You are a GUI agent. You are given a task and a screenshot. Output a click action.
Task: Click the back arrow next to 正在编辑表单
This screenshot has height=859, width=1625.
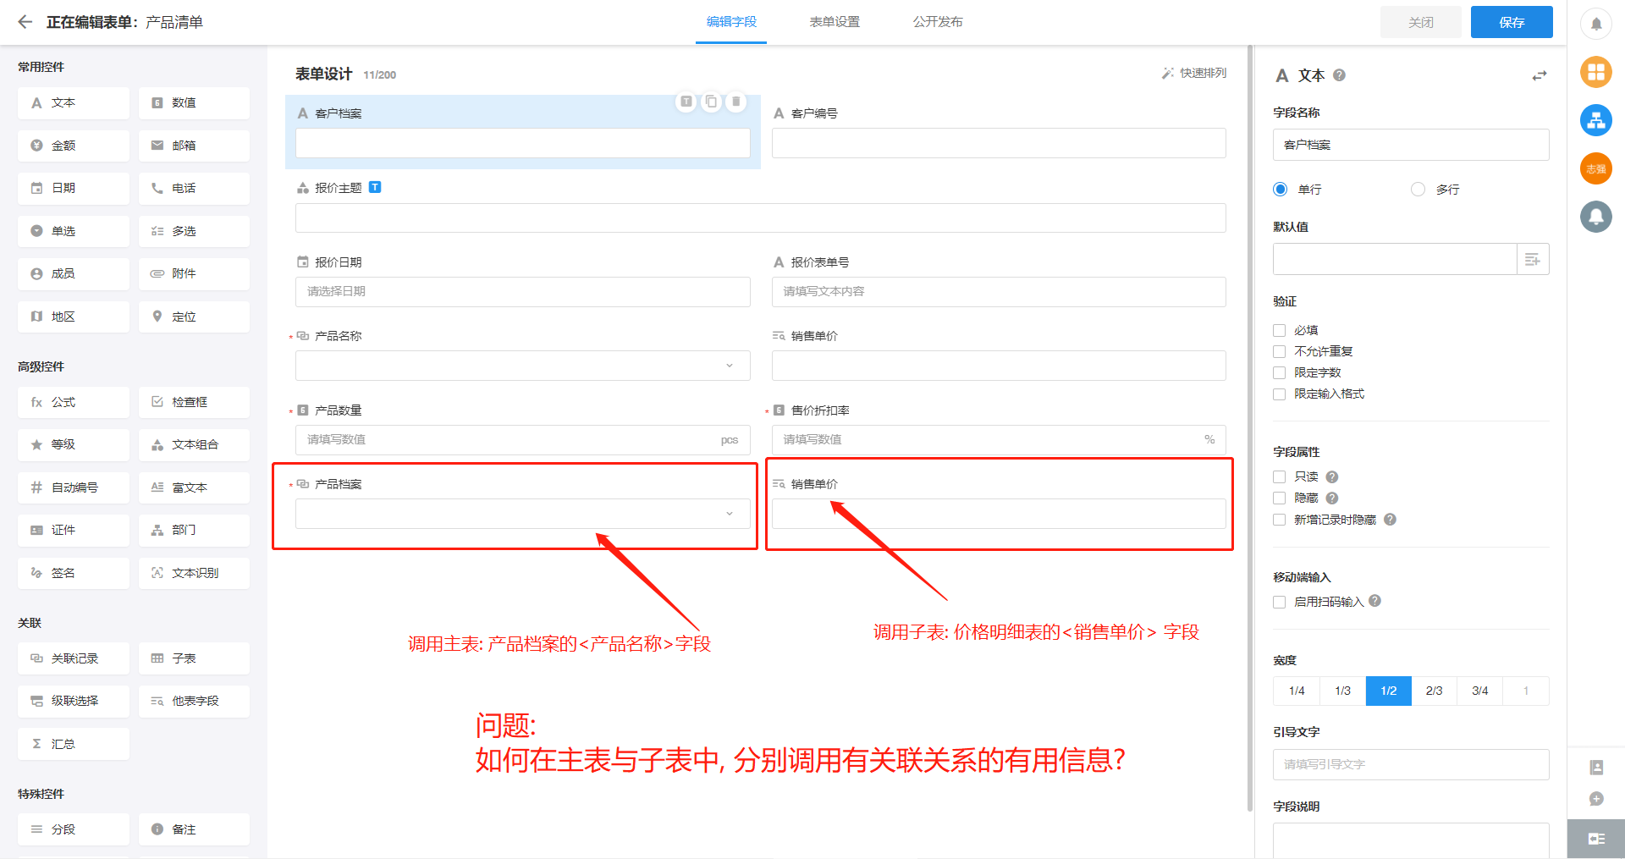tap(25, 22)
